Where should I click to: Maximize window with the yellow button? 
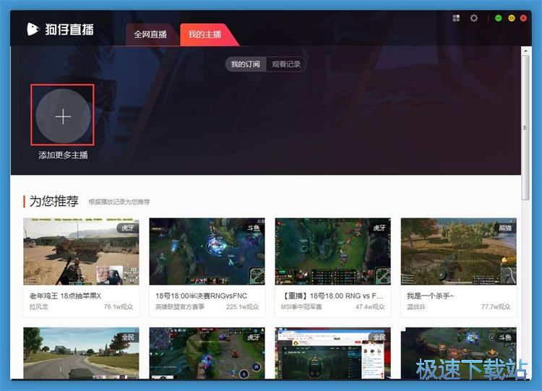(512, 18)
